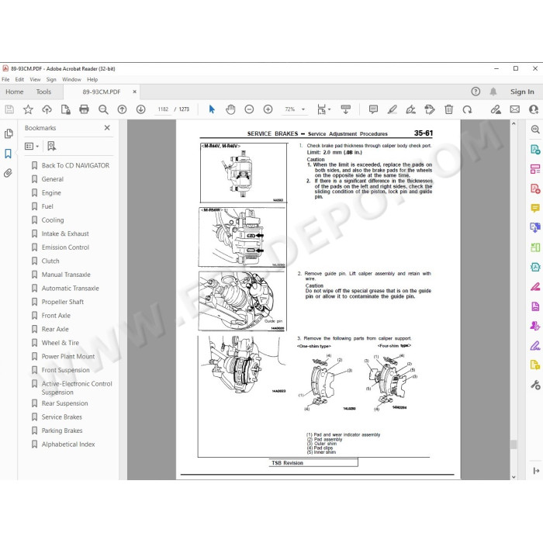Add a comment note icon
Viewport: 543px width, 543px height.
click(373, 110)
